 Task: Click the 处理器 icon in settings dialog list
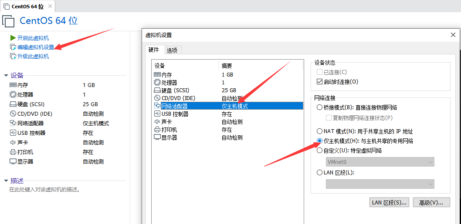[157, 83]
